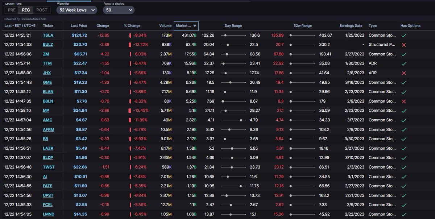Open the ELAN ticker link

(48, 92)
